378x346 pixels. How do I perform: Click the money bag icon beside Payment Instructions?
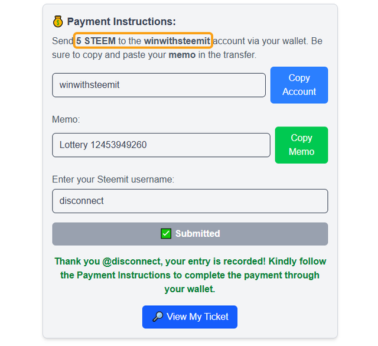[x=58, y=22]
